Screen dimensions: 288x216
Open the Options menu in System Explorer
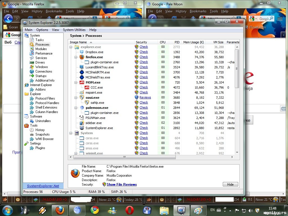tap(42, 30)
